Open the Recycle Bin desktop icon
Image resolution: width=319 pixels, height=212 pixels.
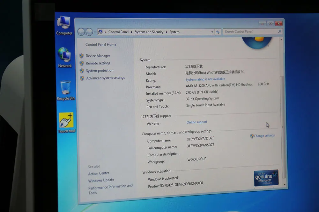tap(65, 91)
